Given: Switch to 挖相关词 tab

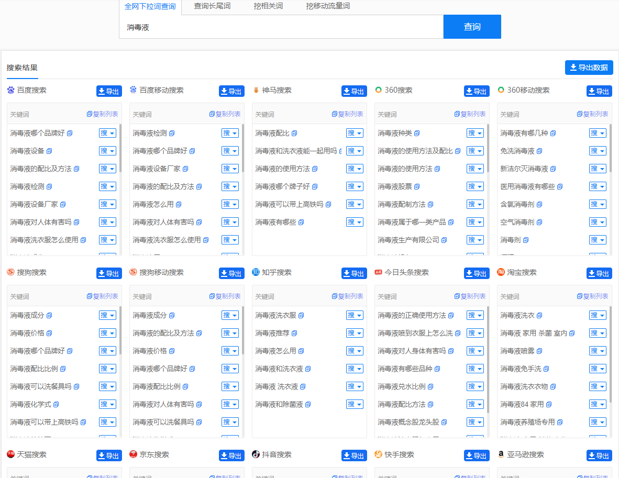Looking at the screenshot, I should 269,6.
